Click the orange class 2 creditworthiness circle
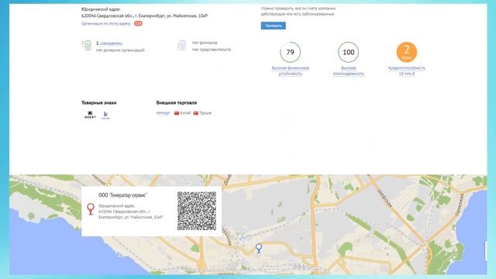The width and height of the screenshot is (496, 279). coord(406,52)
